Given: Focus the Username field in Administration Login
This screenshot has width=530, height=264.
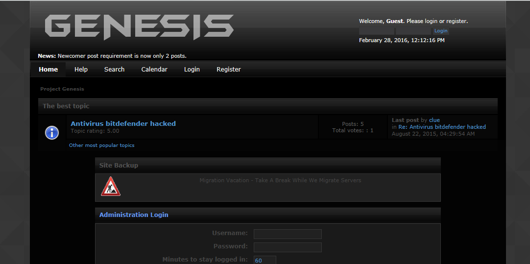Looking at the screenshot, I should 288,234.
